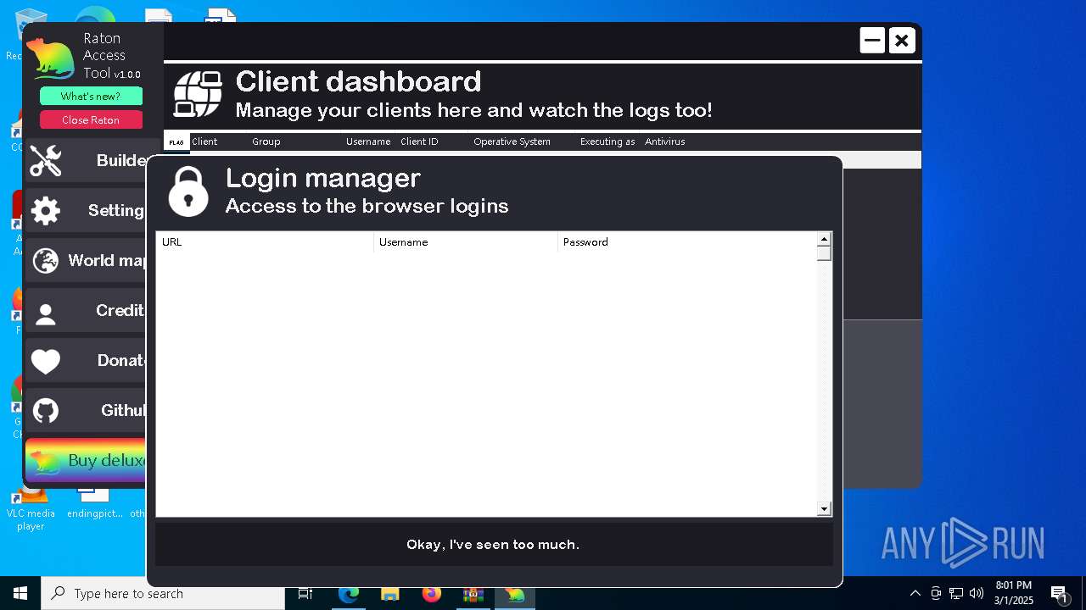Click 'Okay, I've seen too much.' button
1086x610 pixels.
point(493,544)
